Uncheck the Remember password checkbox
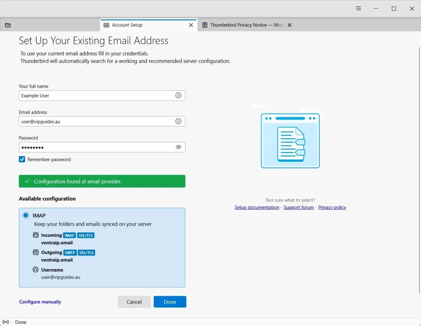 point(21,159)
